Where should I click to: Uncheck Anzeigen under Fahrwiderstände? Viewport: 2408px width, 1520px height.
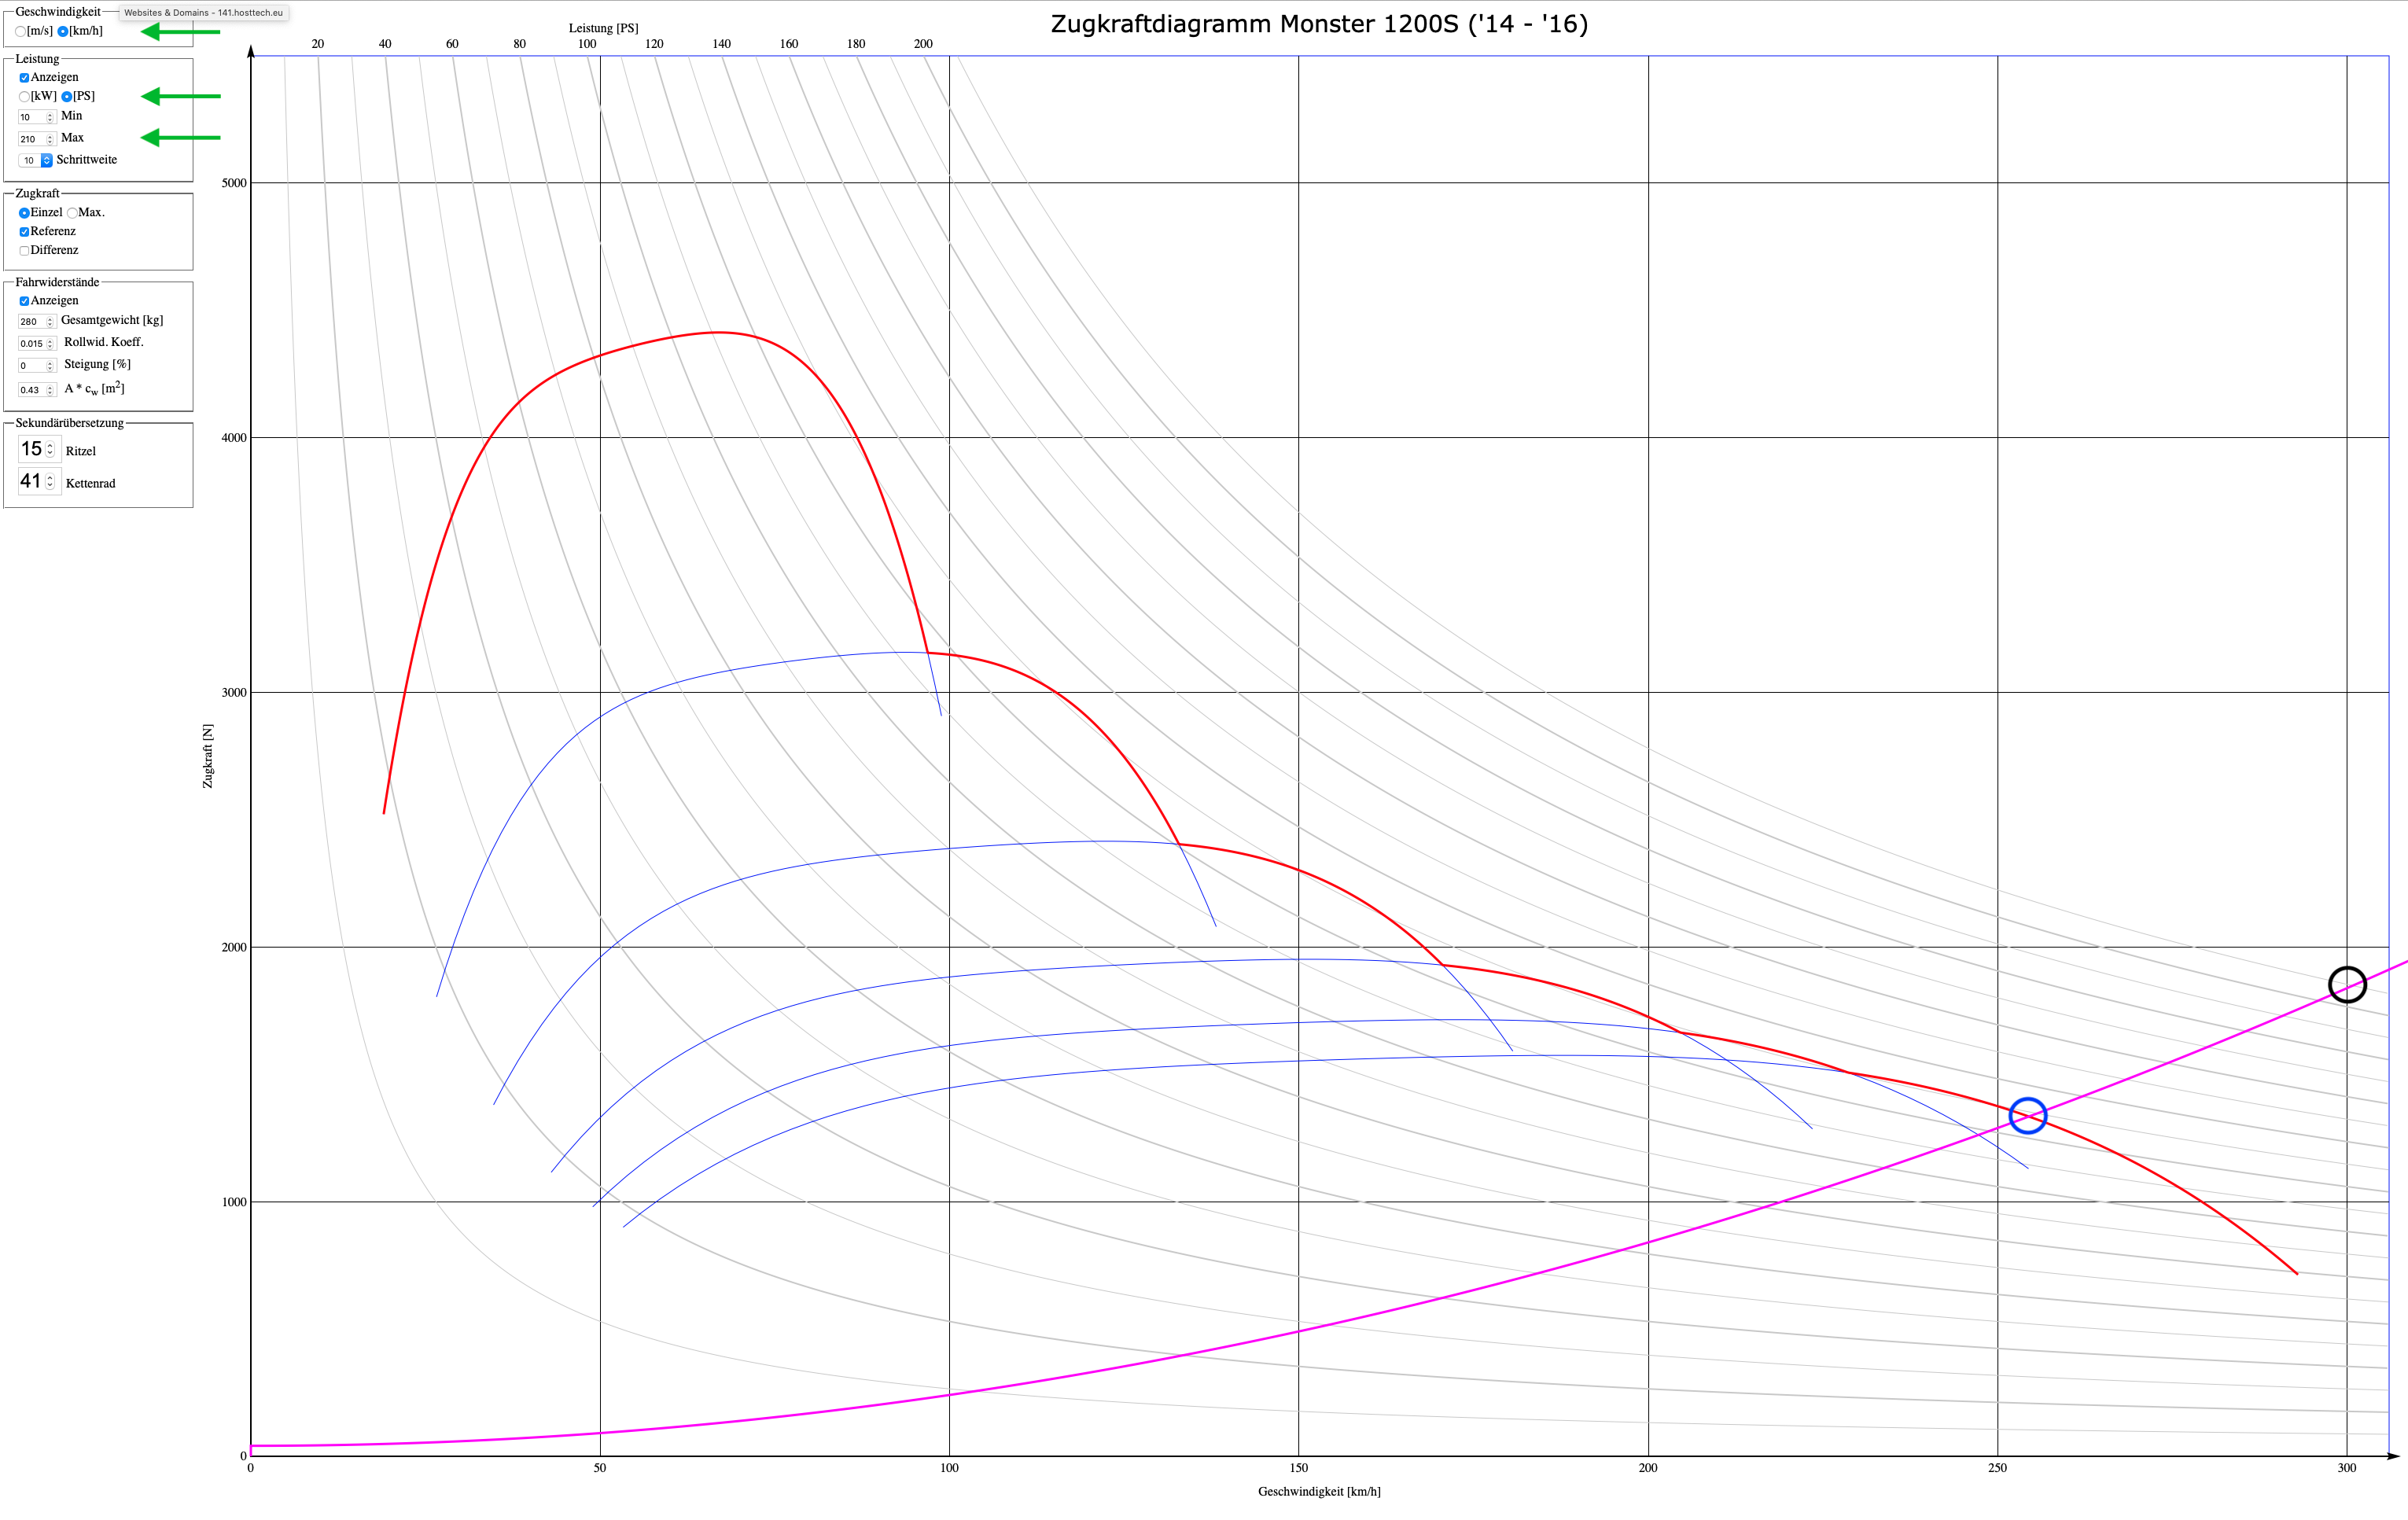[x=24, y=301]
